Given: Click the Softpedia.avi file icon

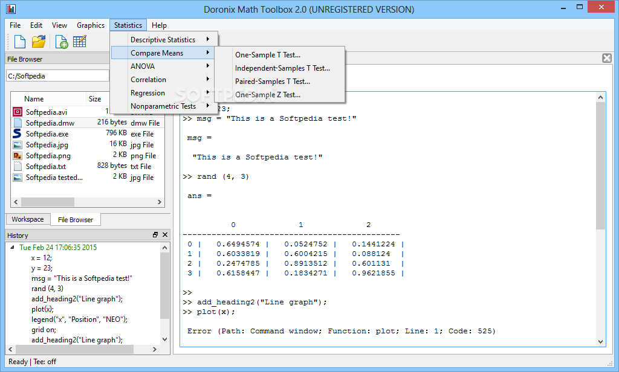Looking at the screenshot, I should [x=18, y=112].
